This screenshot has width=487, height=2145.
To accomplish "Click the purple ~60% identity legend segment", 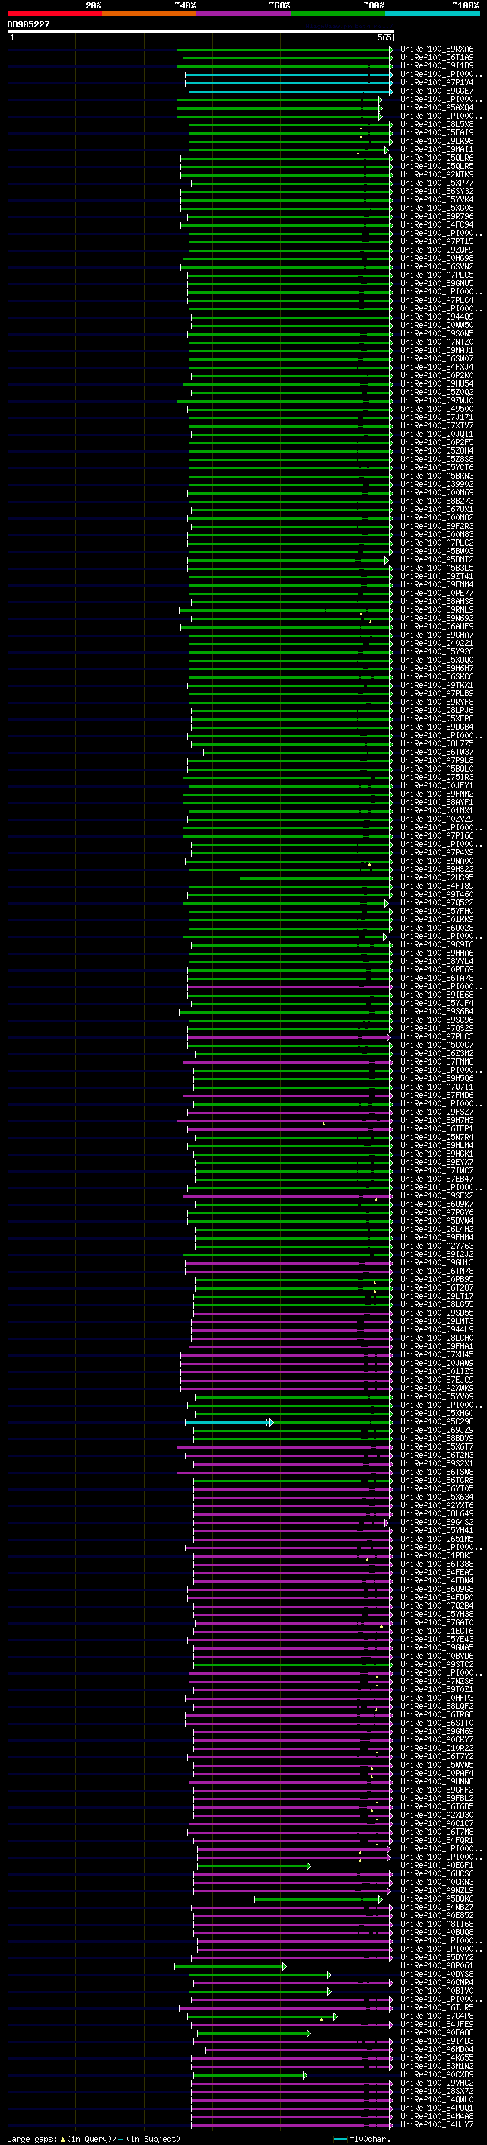I will (244, 14).
